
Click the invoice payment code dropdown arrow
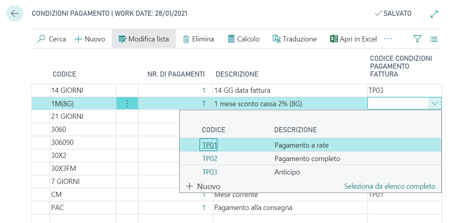click(x=435, y=103)
